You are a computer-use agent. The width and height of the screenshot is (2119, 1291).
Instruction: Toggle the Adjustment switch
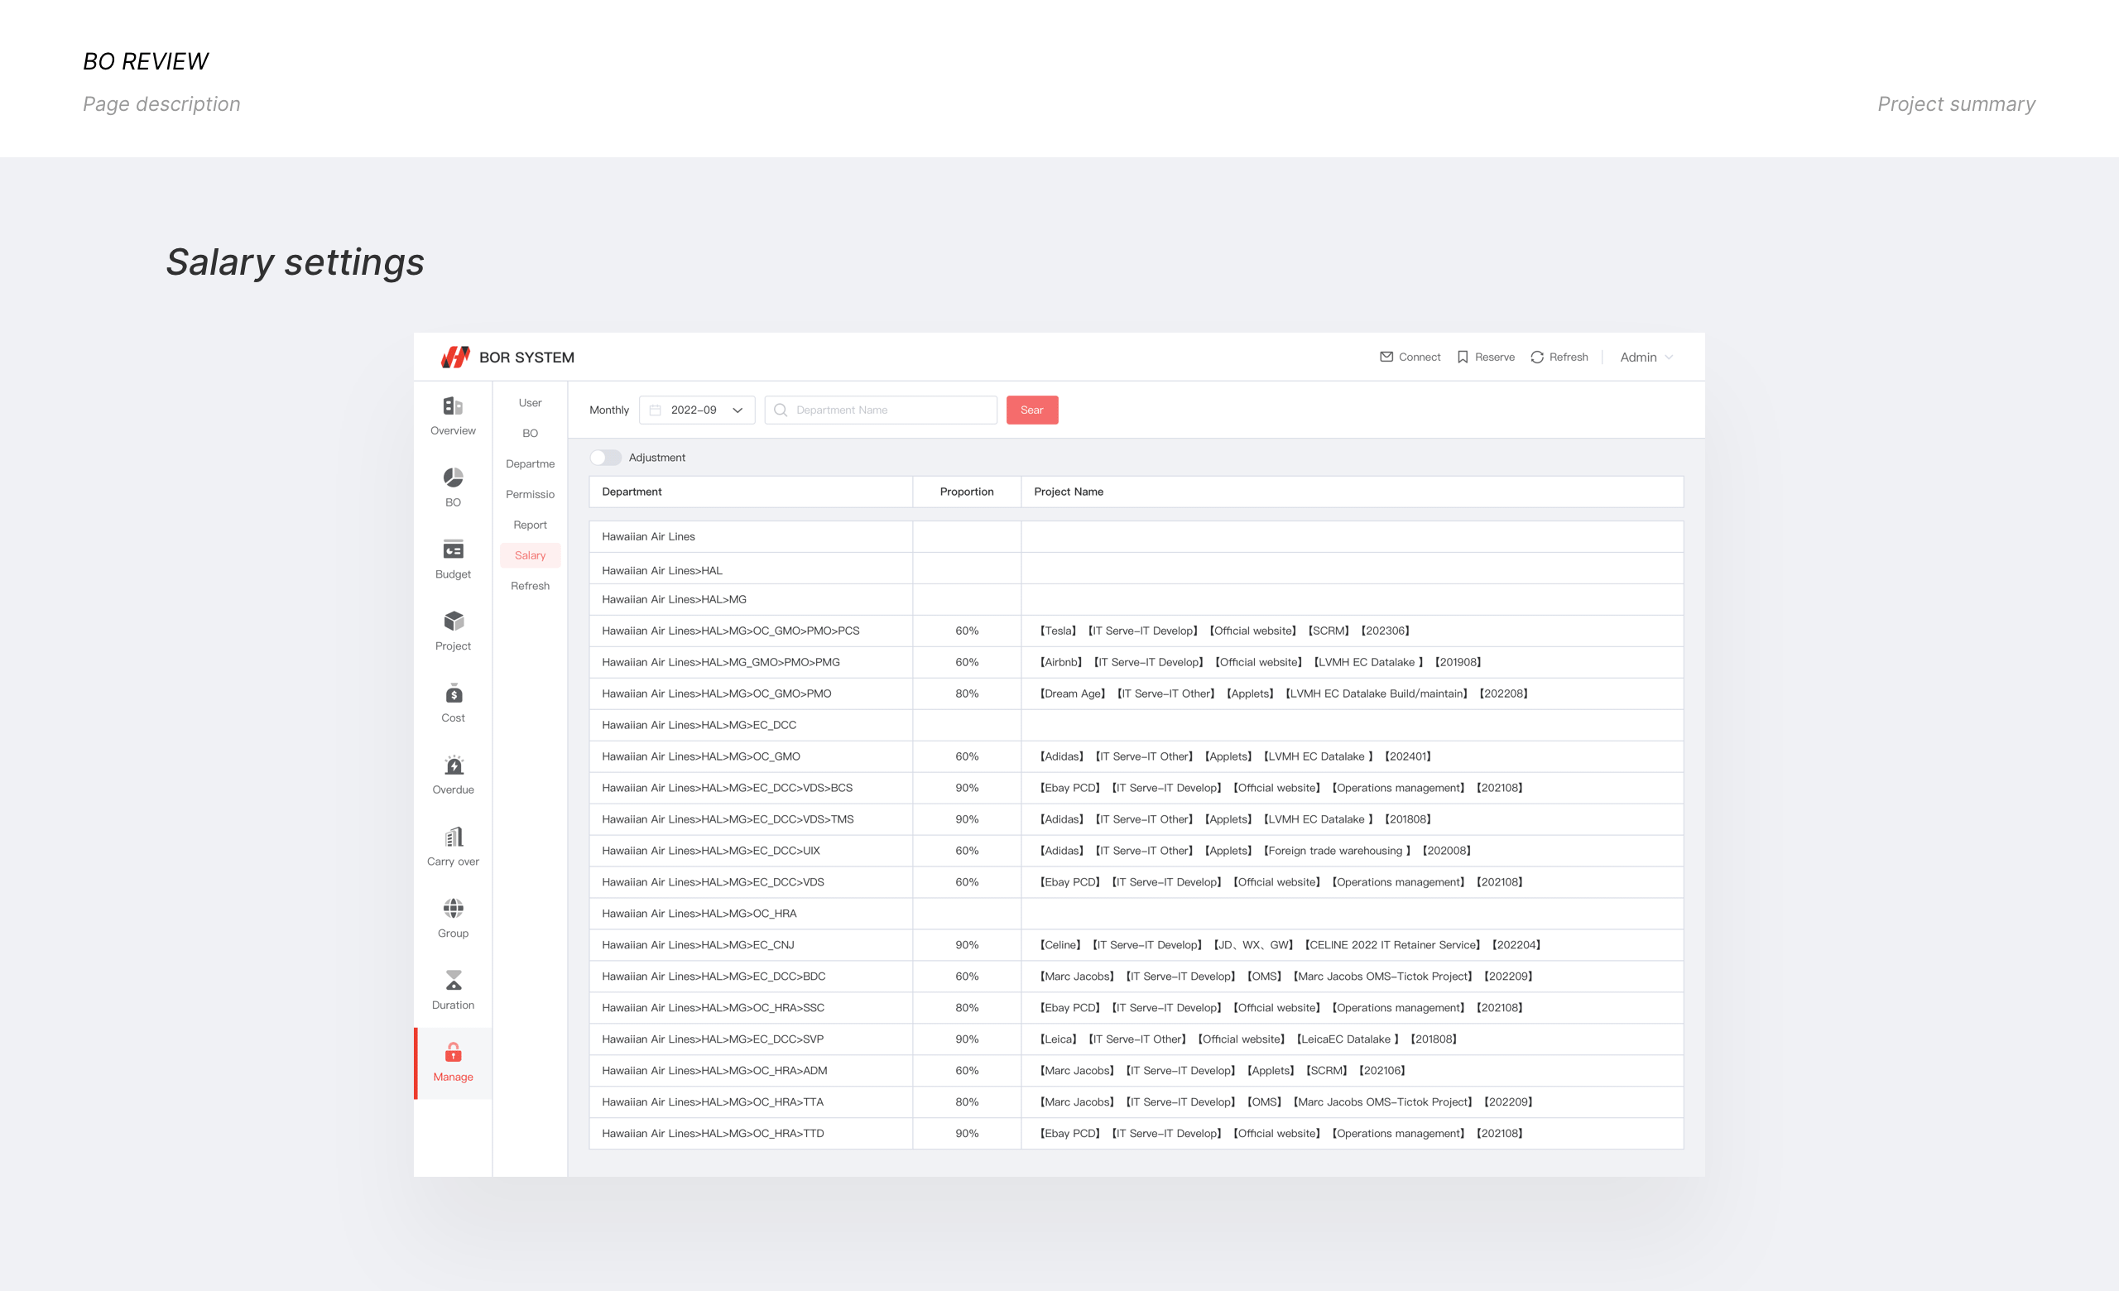click(605, 458)
